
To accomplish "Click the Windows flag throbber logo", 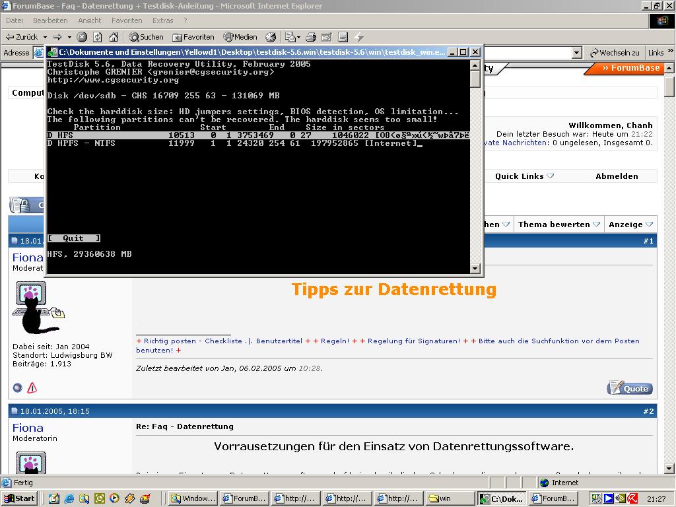I will click(x=661, y=20).
